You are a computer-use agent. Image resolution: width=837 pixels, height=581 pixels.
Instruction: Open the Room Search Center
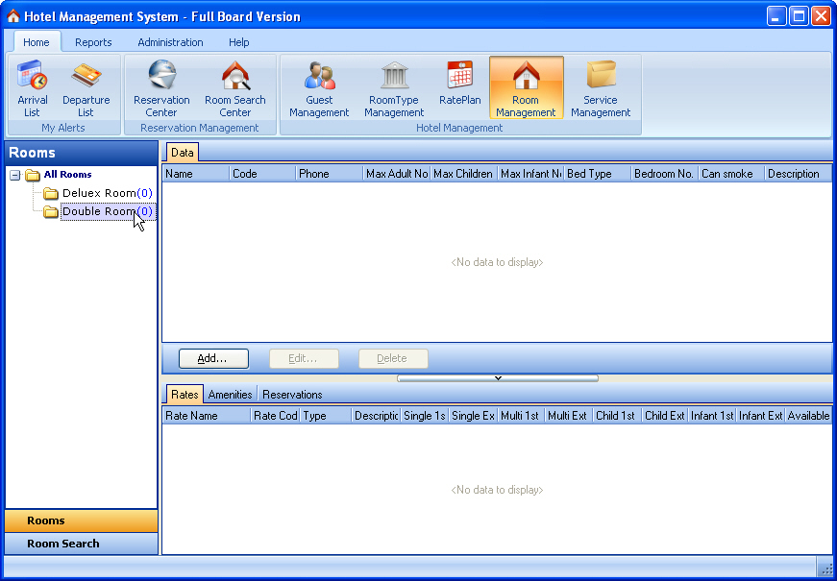[235, 88]
